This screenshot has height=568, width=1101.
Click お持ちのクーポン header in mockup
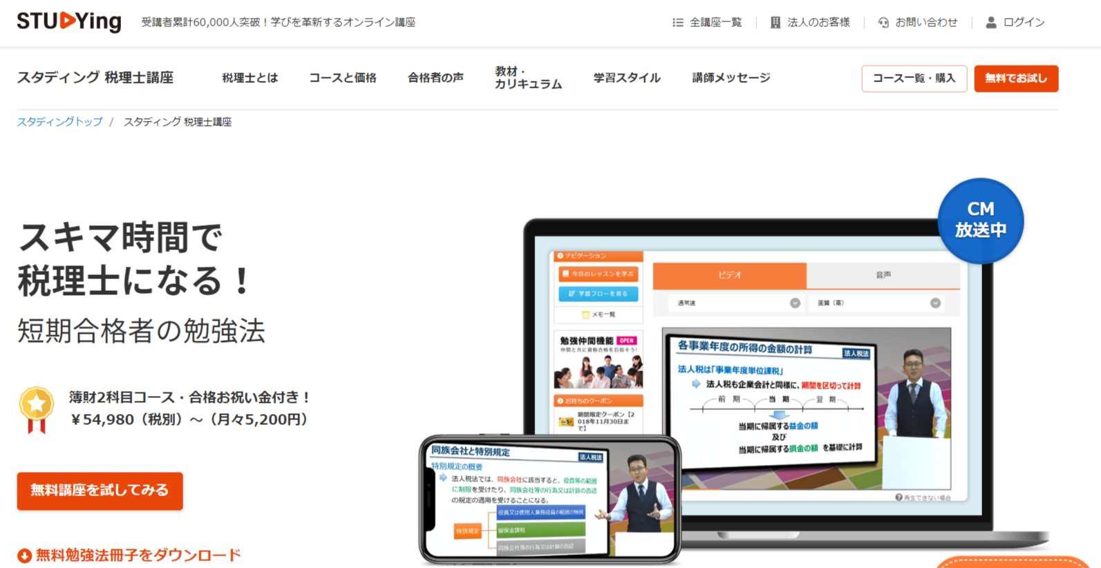click(599, 401)
